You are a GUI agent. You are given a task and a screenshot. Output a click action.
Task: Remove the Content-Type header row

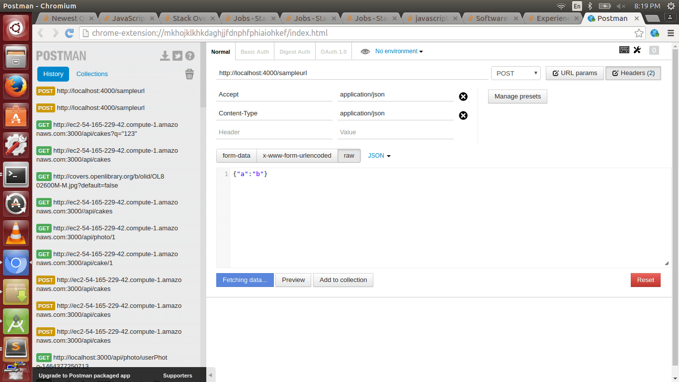coord(463,115)
